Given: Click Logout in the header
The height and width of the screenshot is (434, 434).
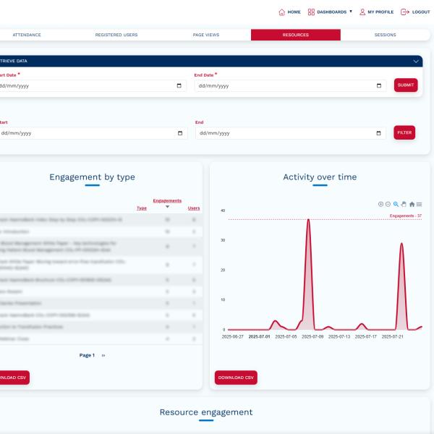Looking at the screenshot, I should [415, 12].
